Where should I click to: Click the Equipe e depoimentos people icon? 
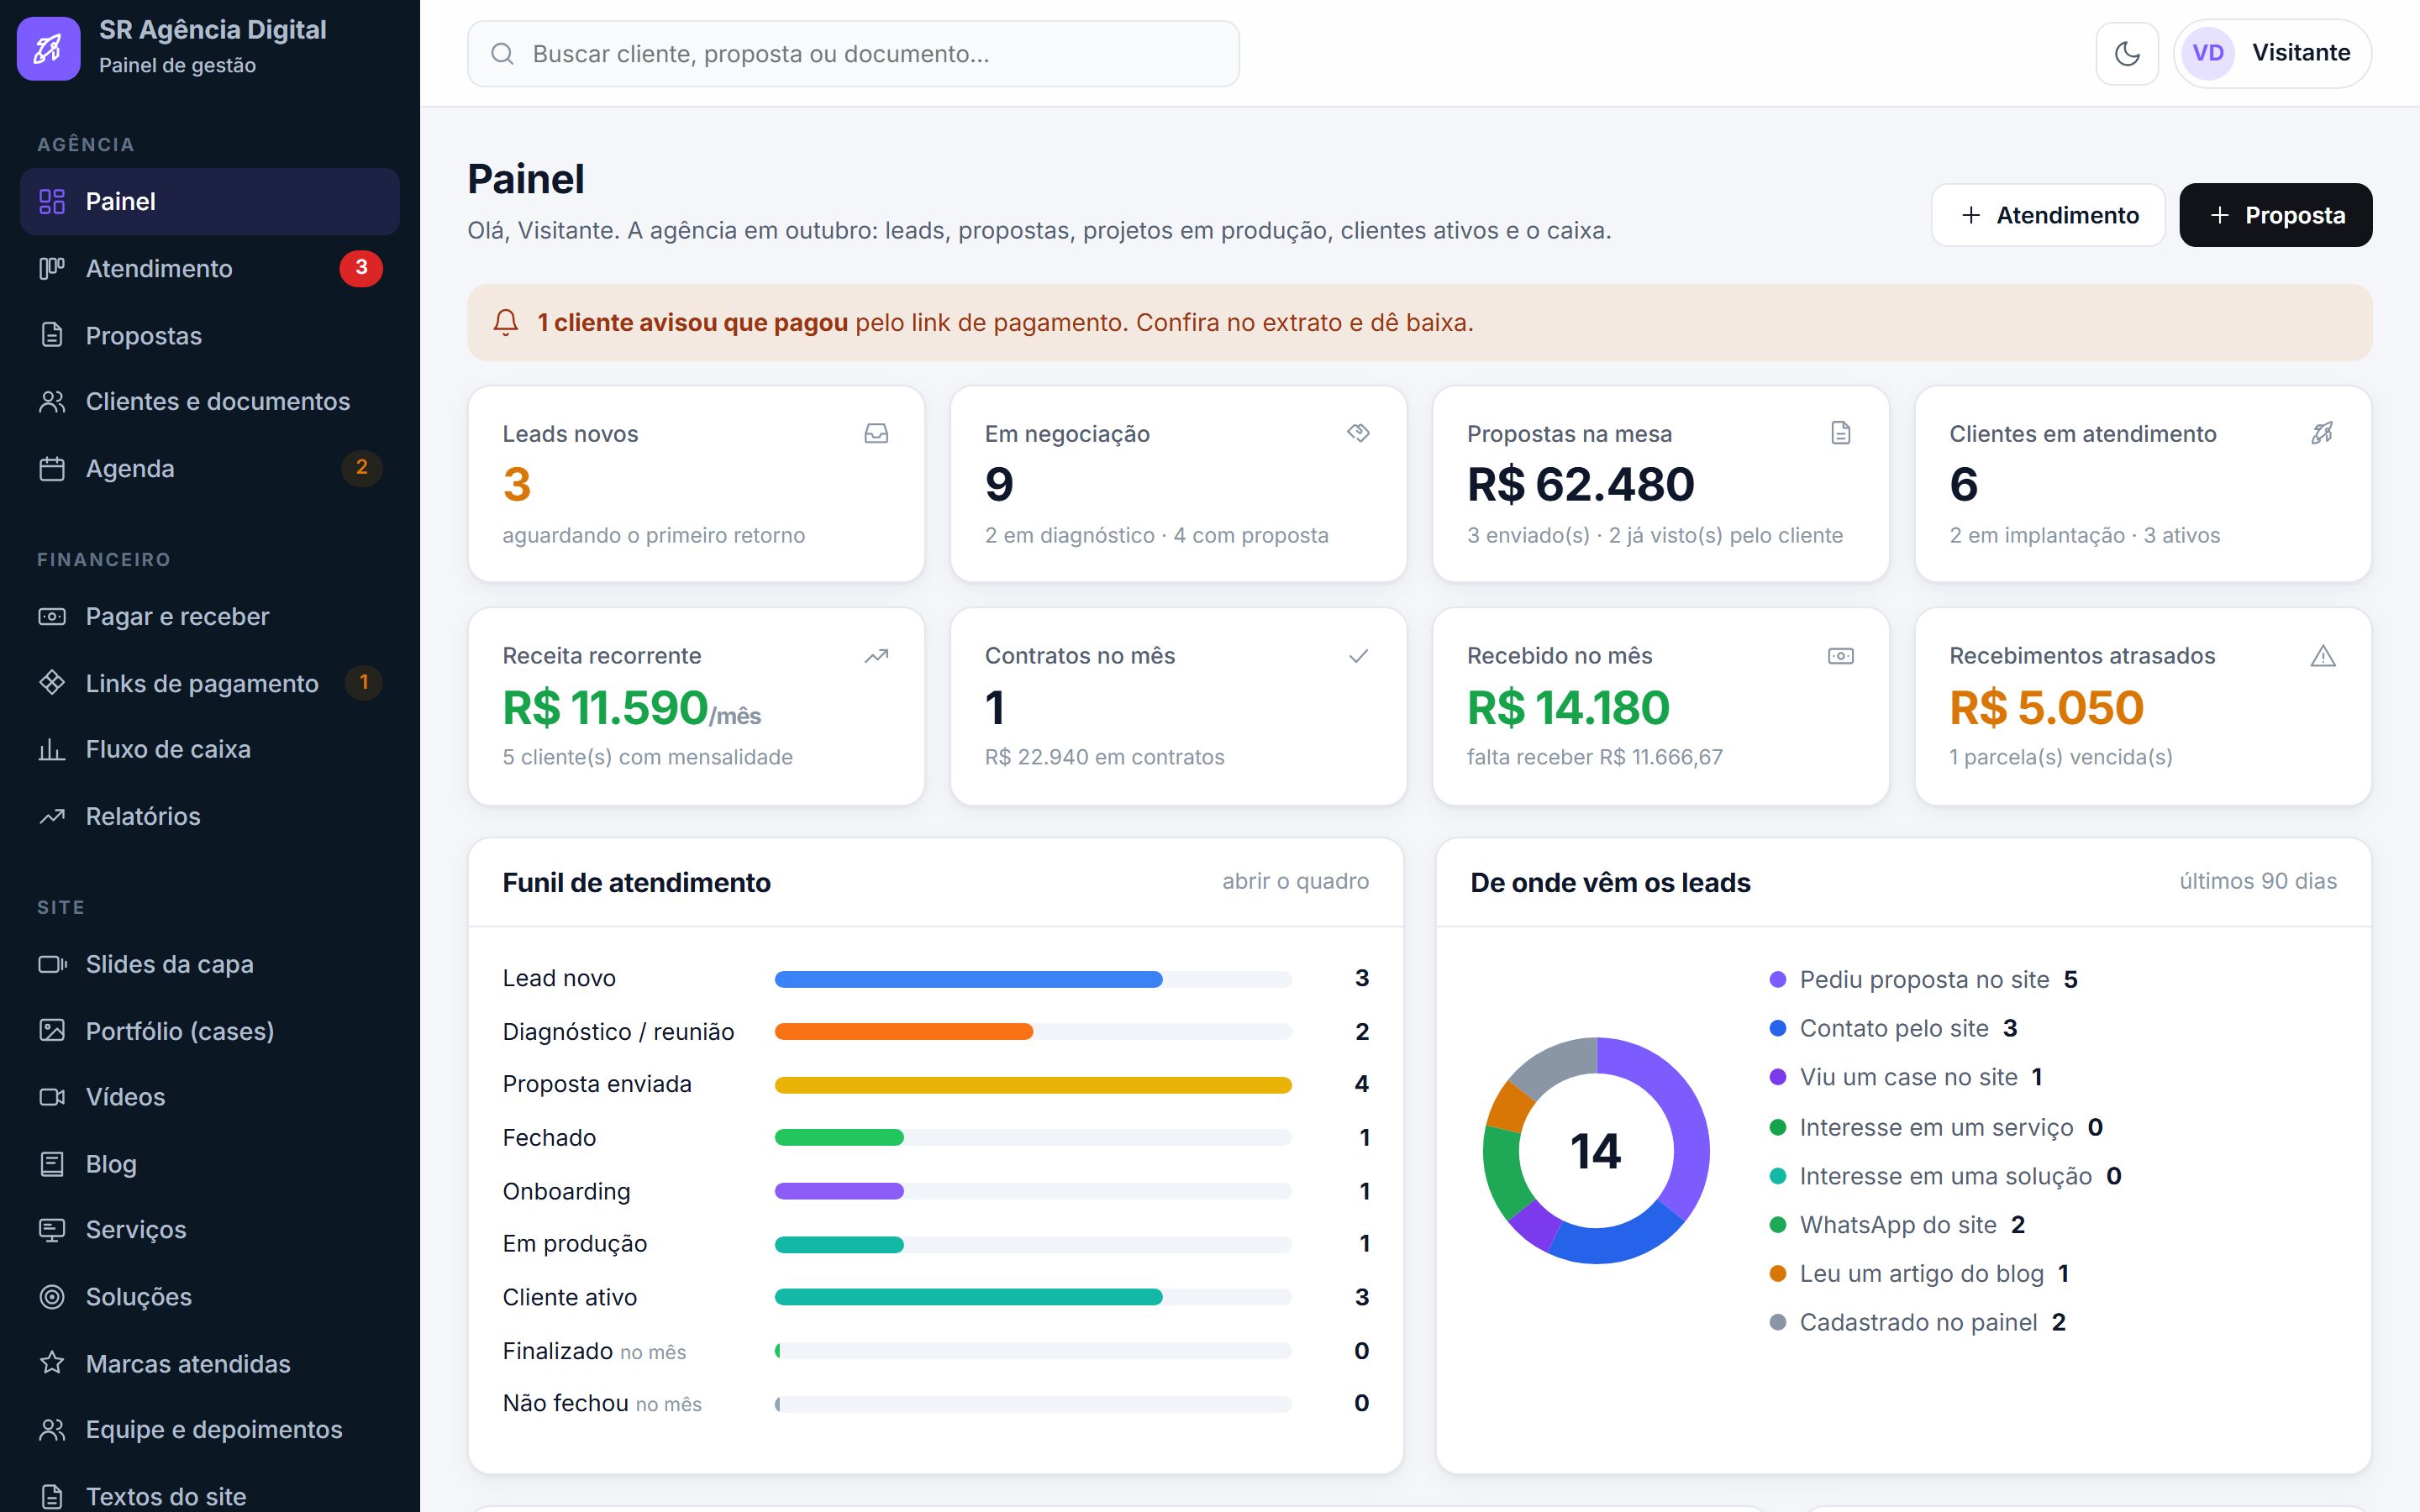pos(52,1430)
